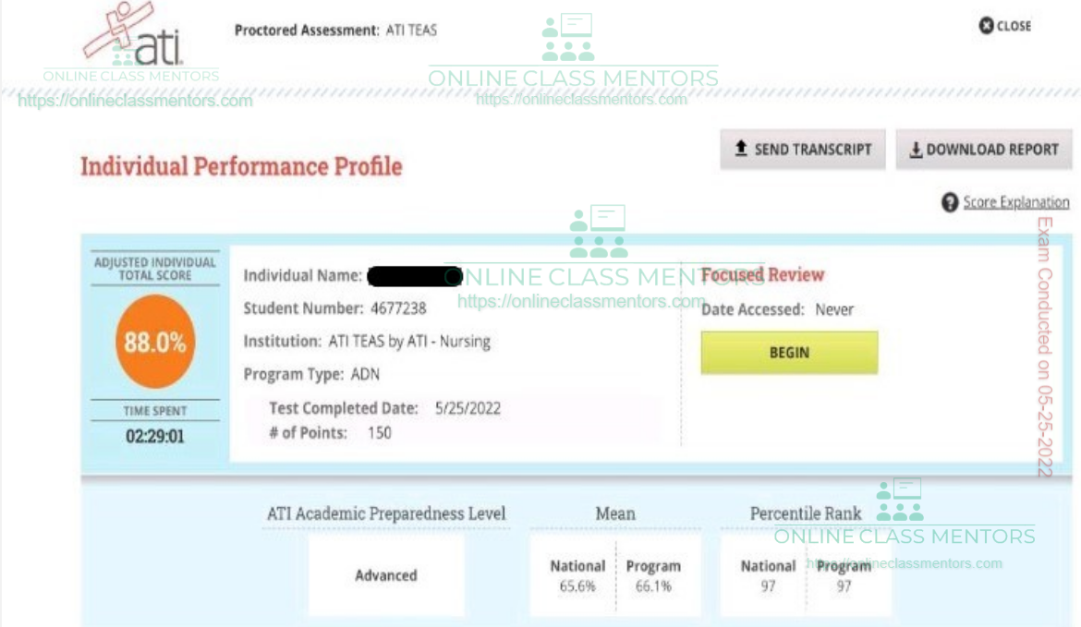Click the Online Class Mentors watermark logo at top center
1081x627 pixels.
click(568, 39)
